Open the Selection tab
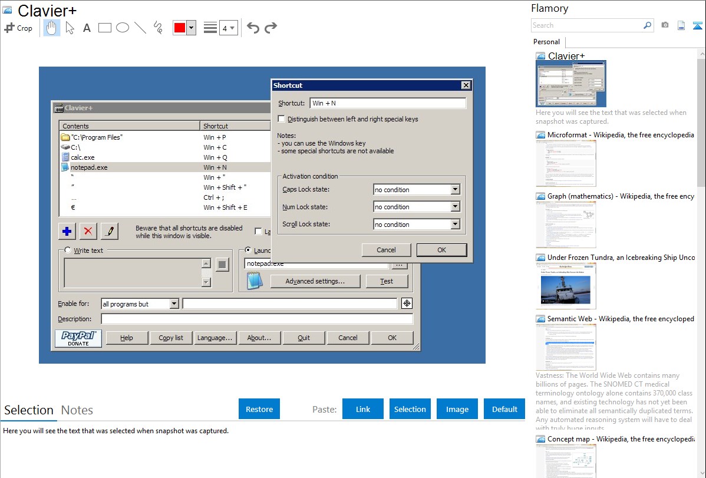This screenshot has height=478, width=706. 29,410
